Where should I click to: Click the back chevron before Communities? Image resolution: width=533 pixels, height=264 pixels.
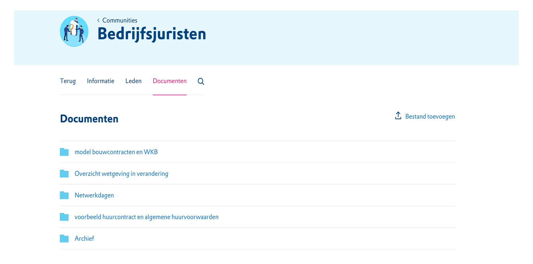coord(98,20)
